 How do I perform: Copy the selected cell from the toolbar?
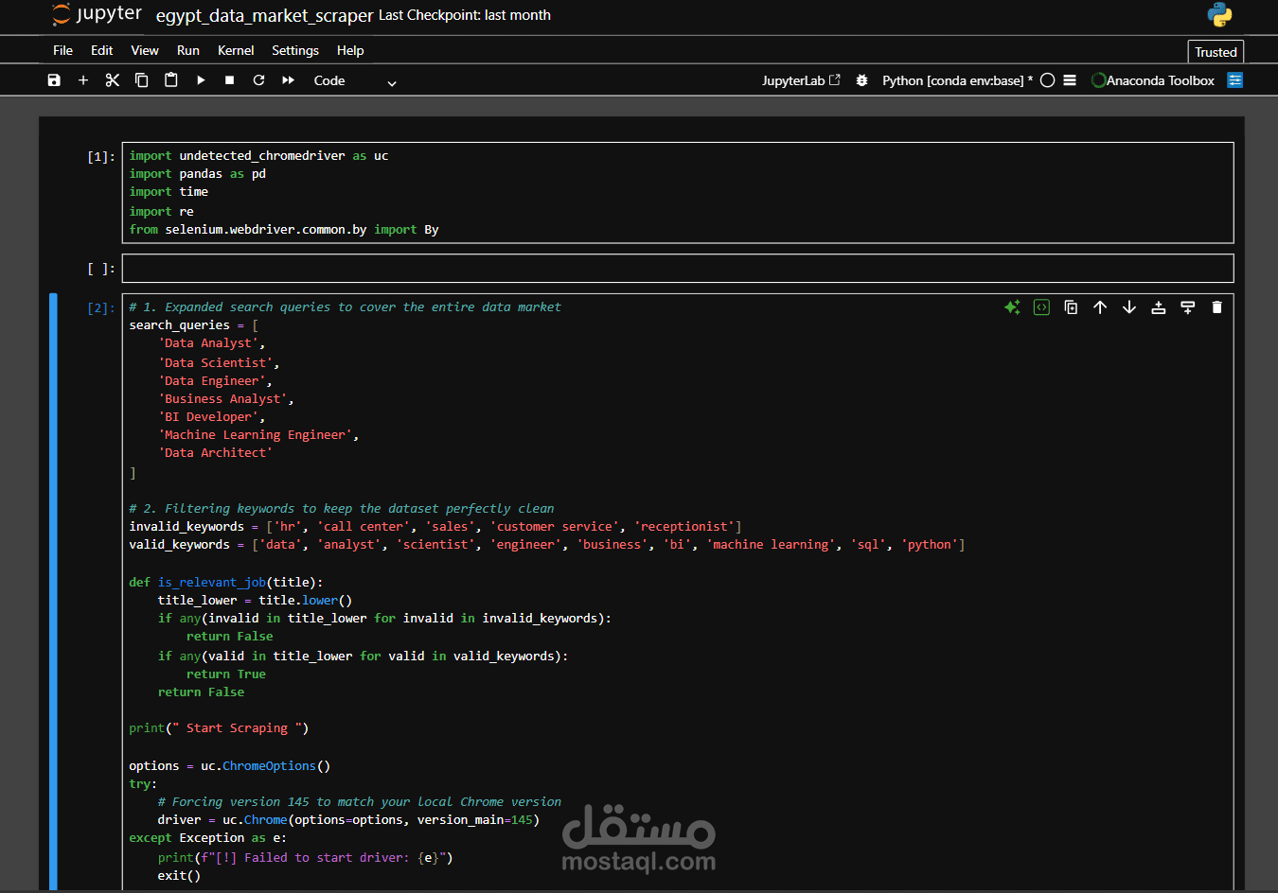(x=142, y=80)
